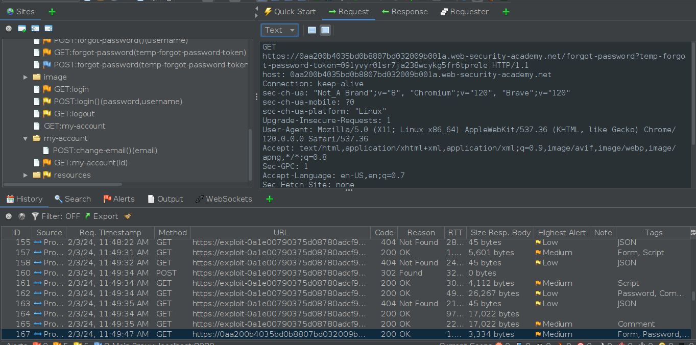
Task: Click the green plus beside the Sites tab
Action: pyautogui.click(x=52, y=12)
